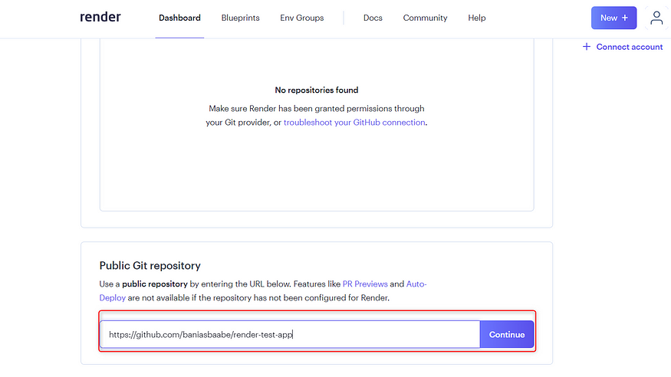Image resolution: width=671 pixels, height=377 pixels.
Task: Click the Connect account link
Action: pos(623,47)
